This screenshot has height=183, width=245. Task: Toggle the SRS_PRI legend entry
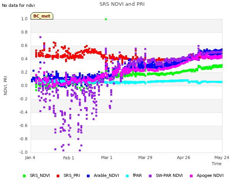[x=68, y=176]
